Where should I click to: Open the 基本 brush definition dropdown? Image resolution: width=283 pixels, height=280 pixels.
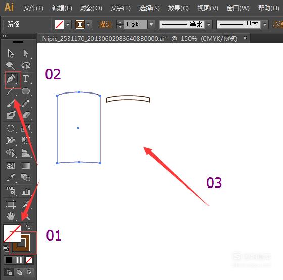click(x=265, y=24)
